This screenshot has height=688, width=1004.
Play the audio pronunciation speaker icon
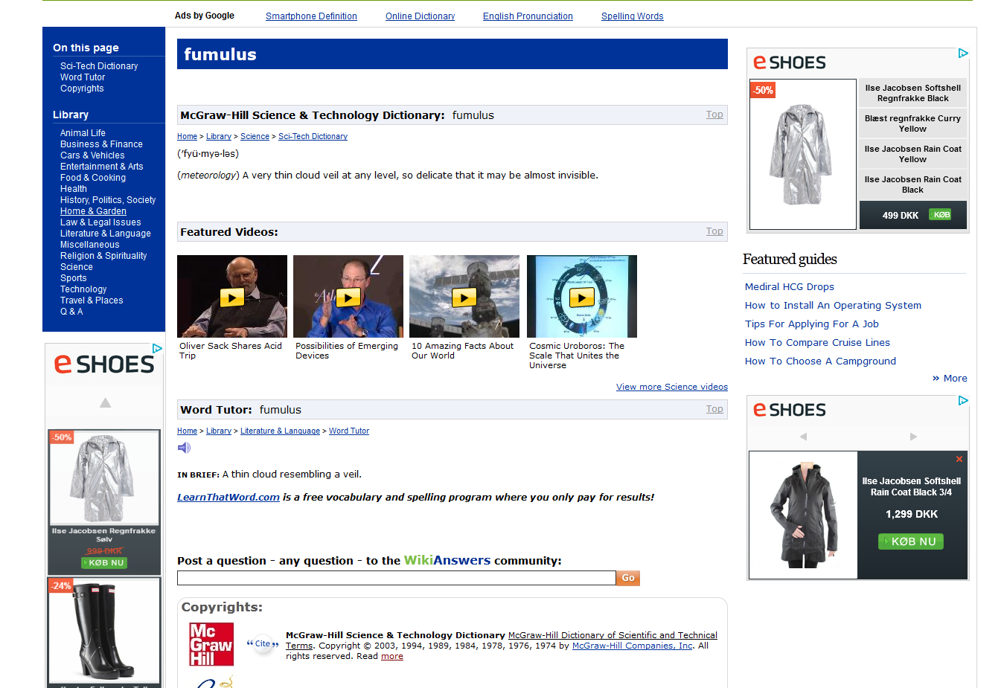click(x=184, y=448)
